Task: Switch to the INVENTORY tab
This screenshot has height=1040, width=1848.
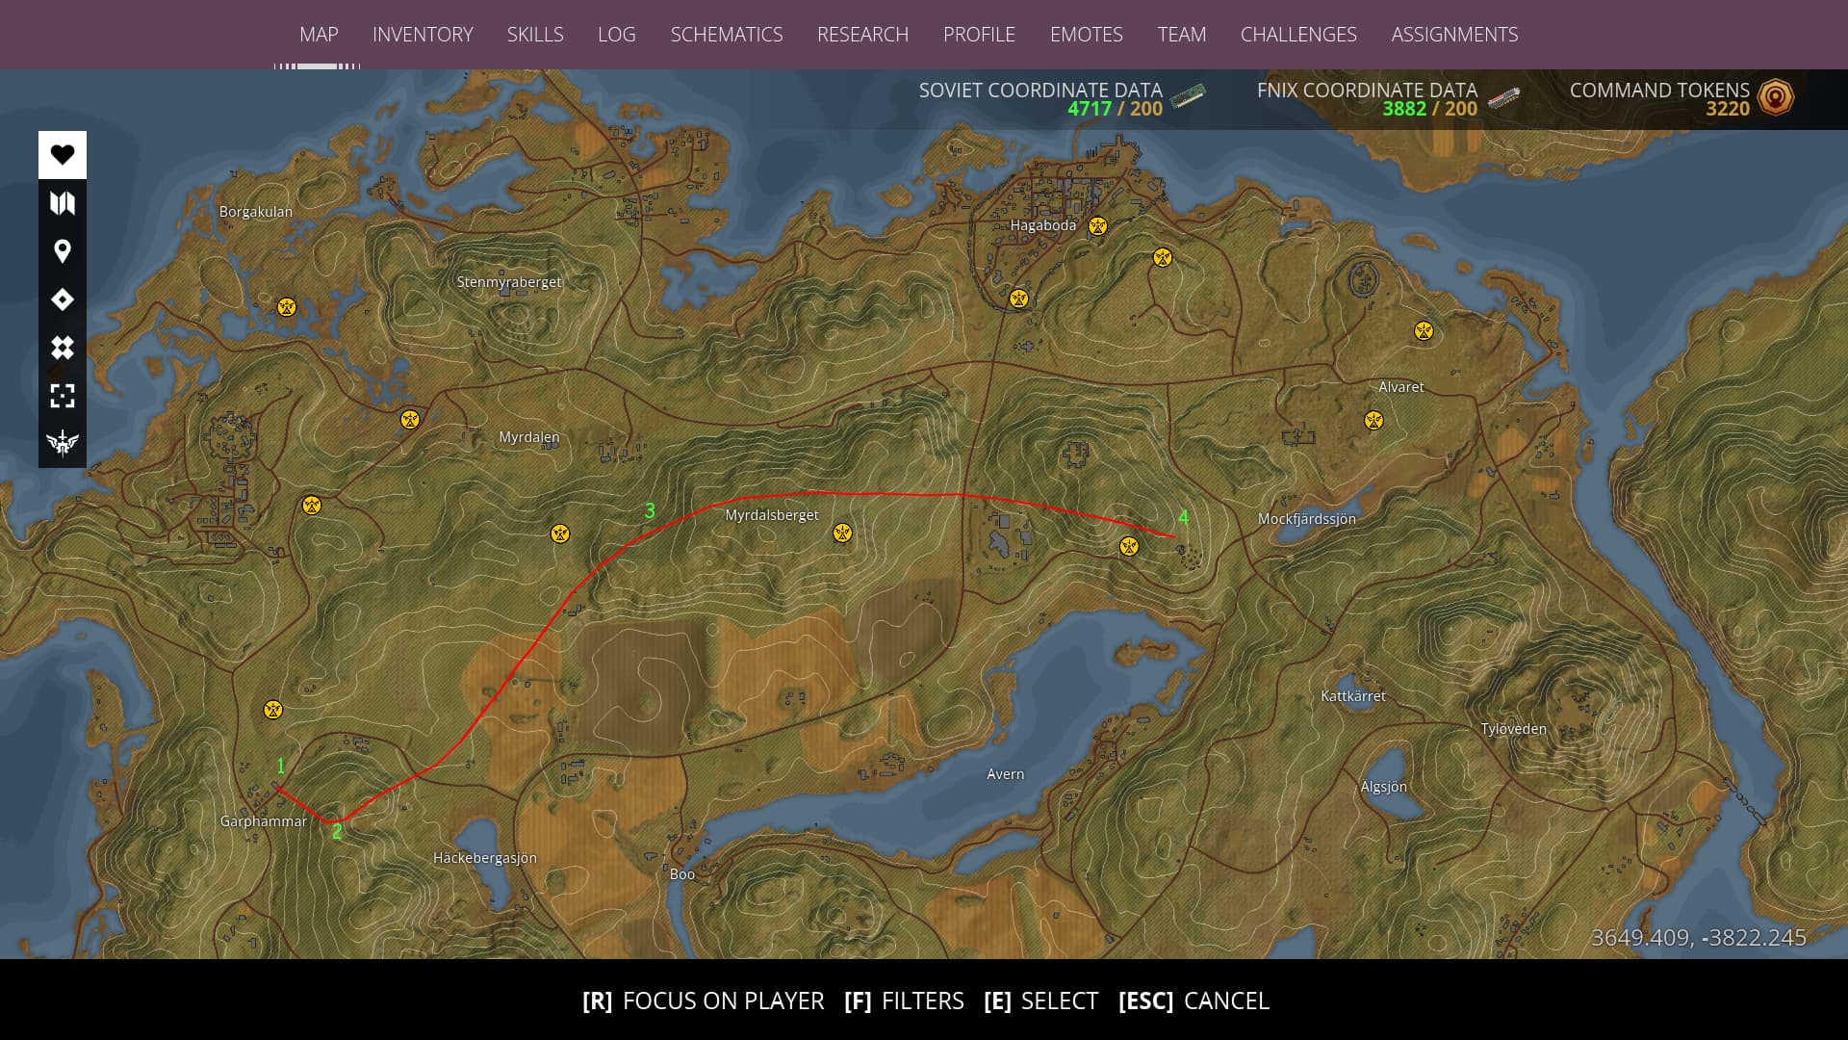Action: click(423, 35)
